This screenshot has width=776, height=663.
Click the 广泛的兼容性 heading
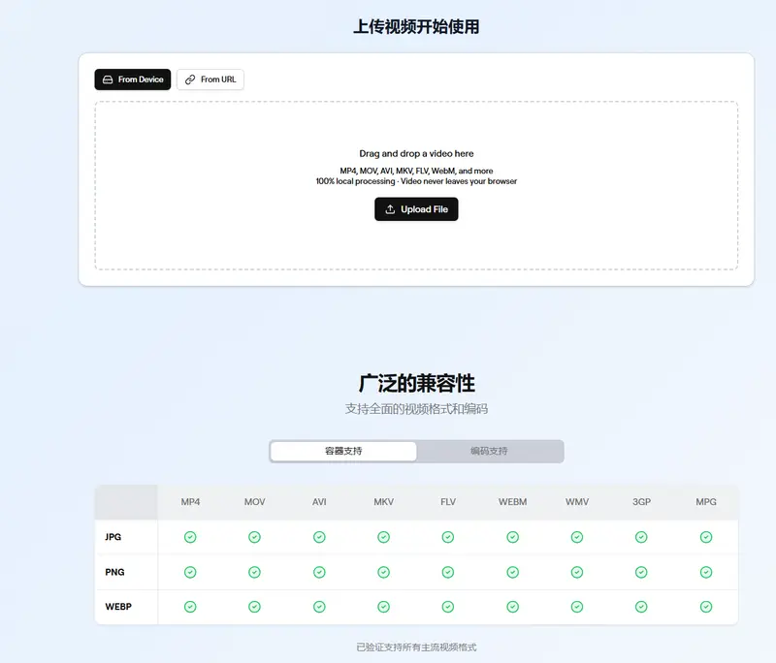tap(416, 383)
